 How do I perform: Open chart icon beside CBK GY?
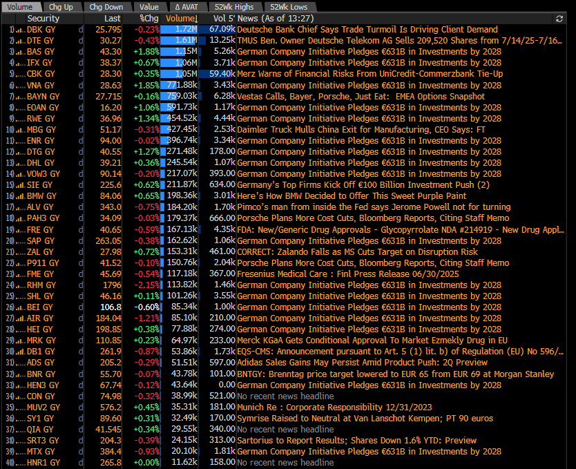coord(20,74)
